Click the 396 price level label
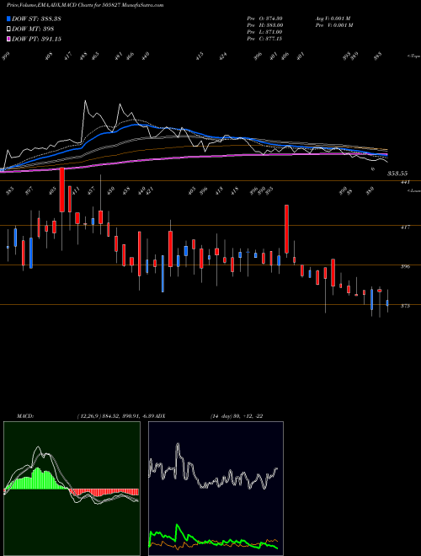Viewport: 421px width, 556px height. [405, 267]
